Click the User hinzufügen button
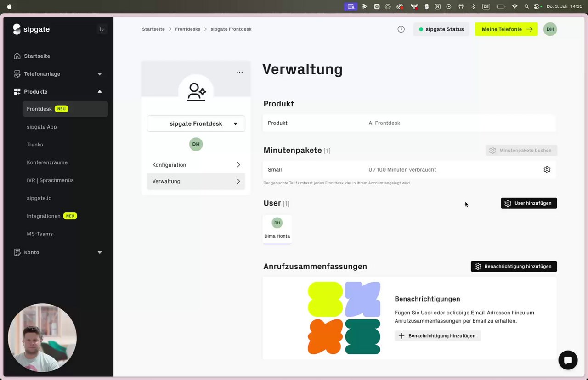The width and height of the screenshot is (588, 380). [529, 203]
